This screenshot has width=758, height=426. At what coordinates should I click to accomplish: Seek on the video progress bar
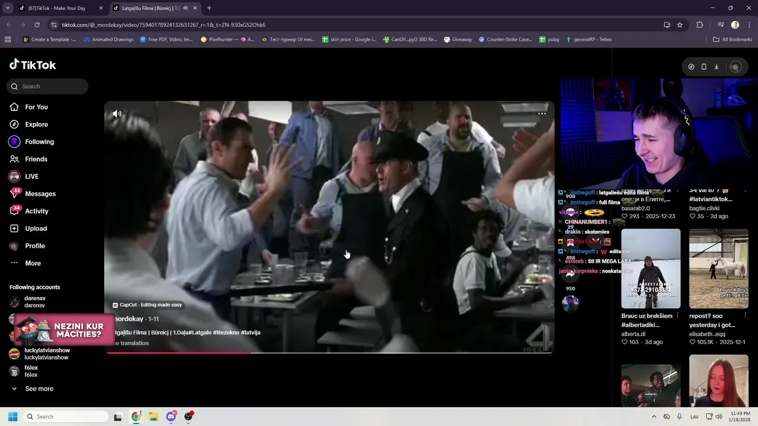click(329, 353)
